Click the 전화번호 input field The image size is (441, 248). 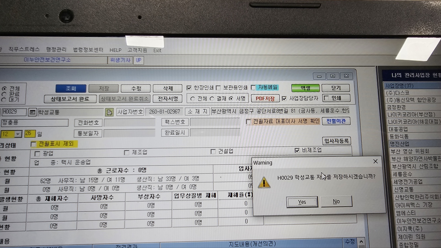pos(130,122)
